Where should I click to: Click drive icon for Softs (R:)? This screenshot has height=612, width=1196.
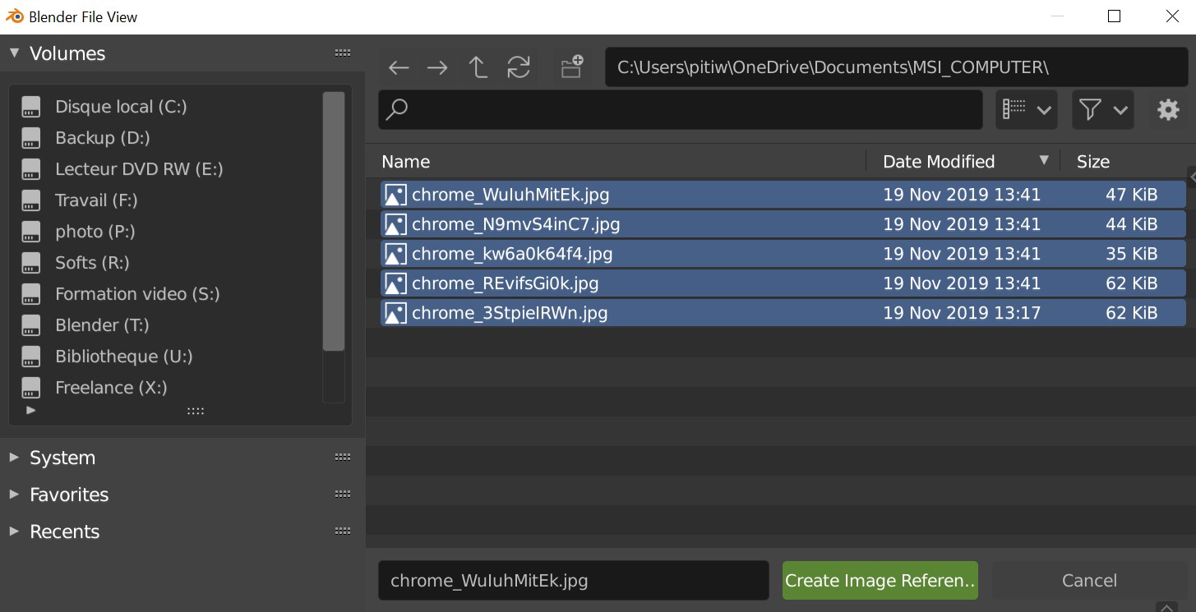tap(30, 263)
